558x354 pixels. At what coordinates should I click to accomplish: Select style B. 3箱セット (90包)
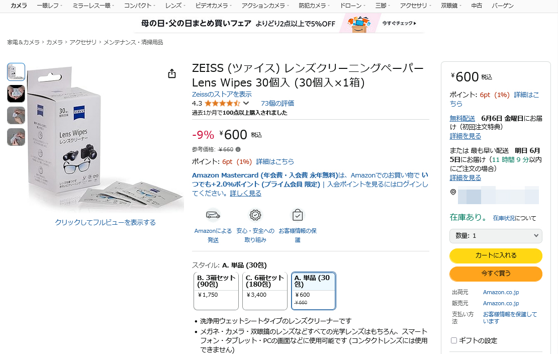tap(216, 291)
